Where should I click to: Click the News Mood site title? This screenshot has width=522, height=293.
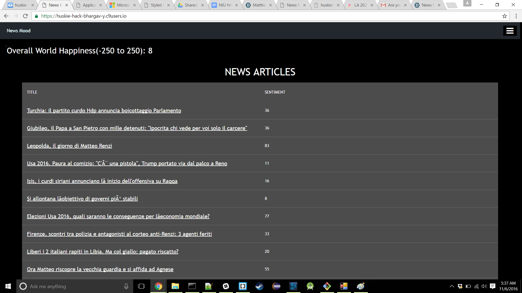click(18, 31)
